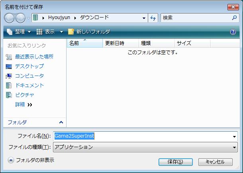243x173 pixels.
Task: Open the 整理 organize menu
Action: pyautogui.click(x=19, y=32)
